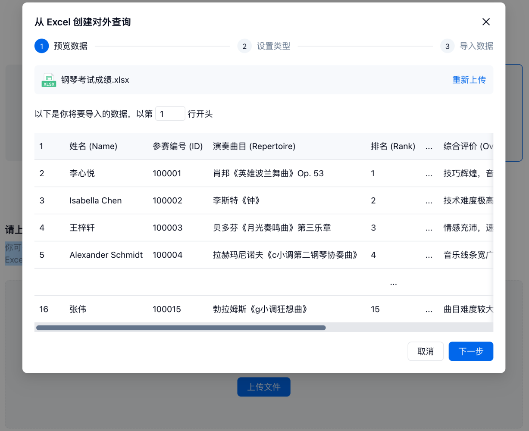
Task: Click header 姓名 (Name)
Action: [x=93, y=146]
